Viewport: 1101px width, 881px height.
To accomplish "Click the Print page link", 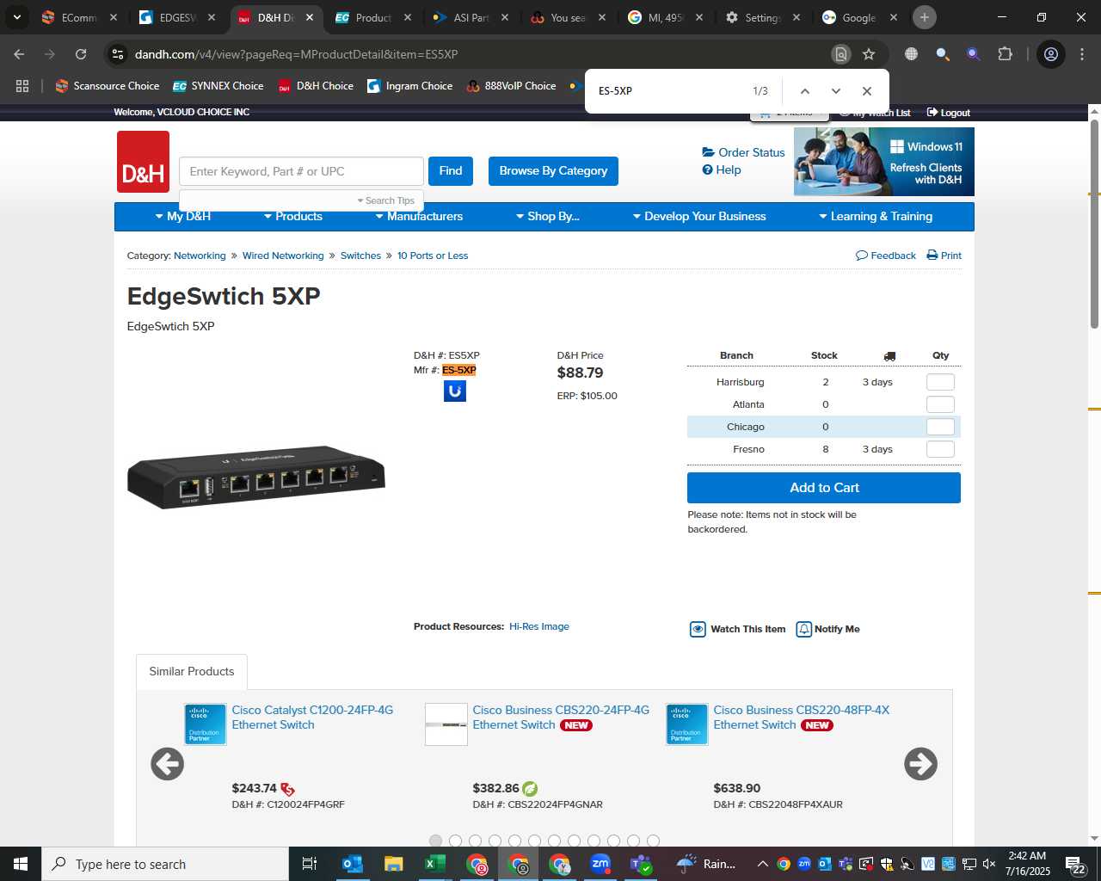I will pyautogui.click(x=944, y=256).
